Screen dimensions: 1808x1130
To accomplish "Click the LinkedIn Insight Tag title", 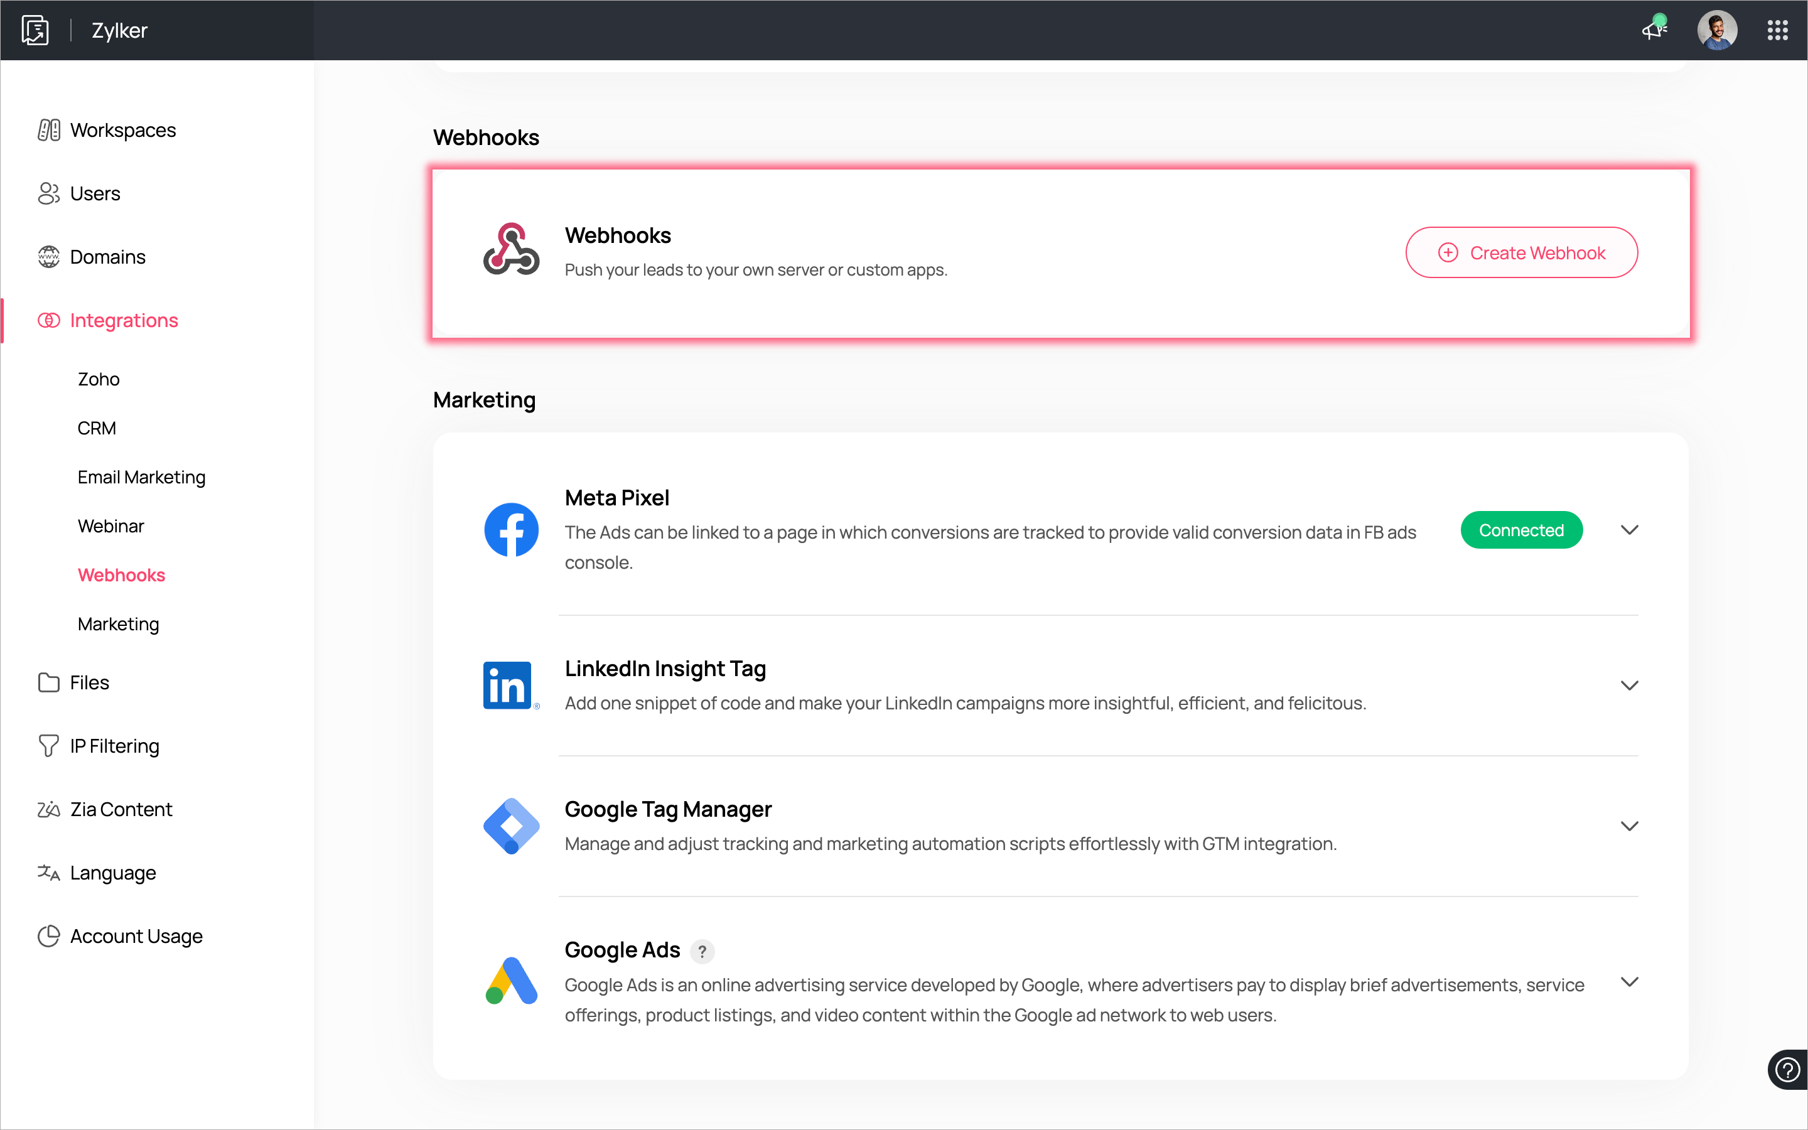I will 665,668.
